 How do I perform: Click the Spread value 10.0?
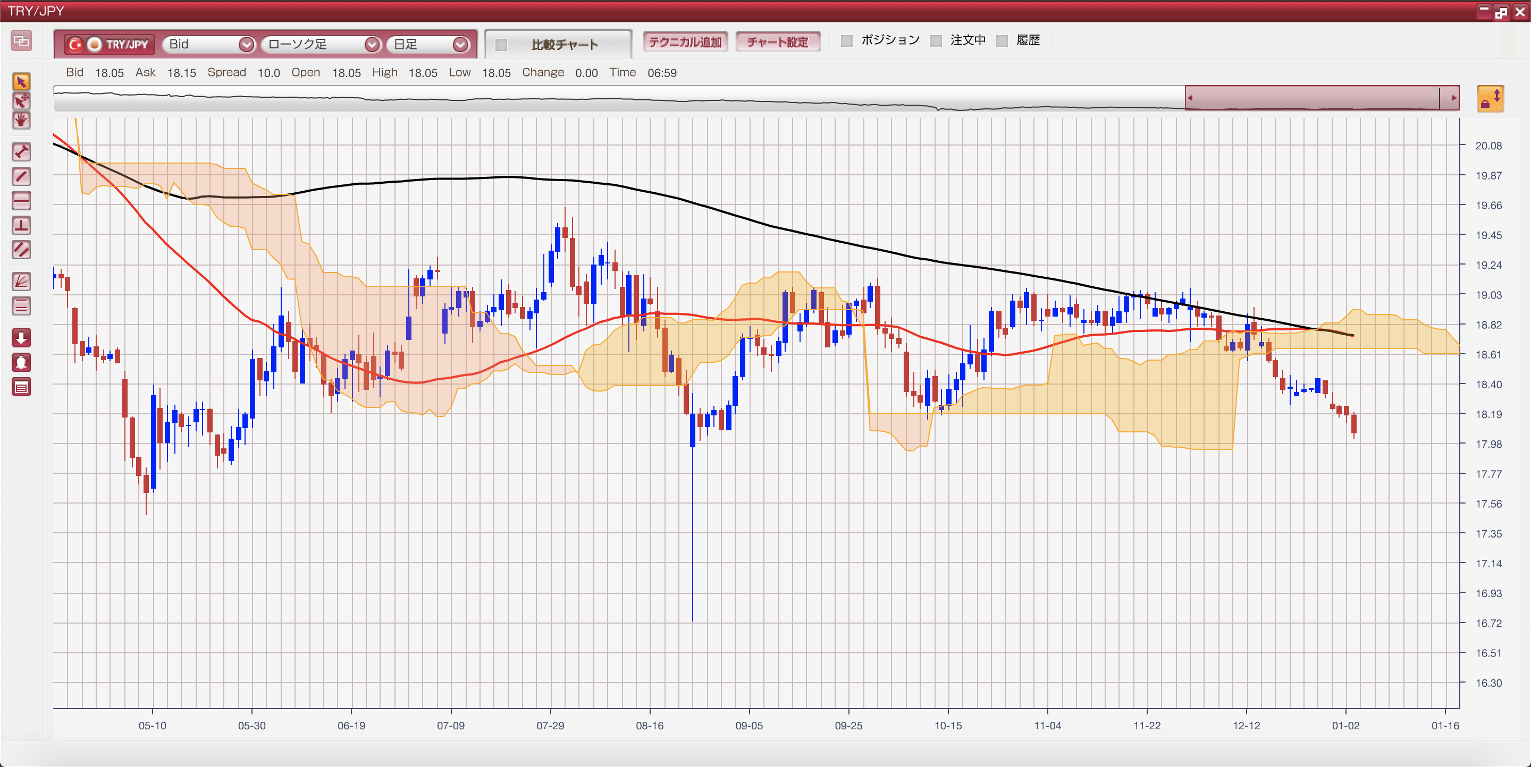click(268, 73)
